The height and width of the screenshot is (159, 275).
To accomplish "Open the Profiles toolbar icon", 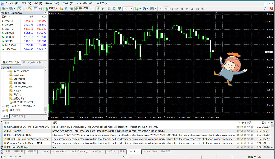I will pyautogui.click(x=11, y=9).
